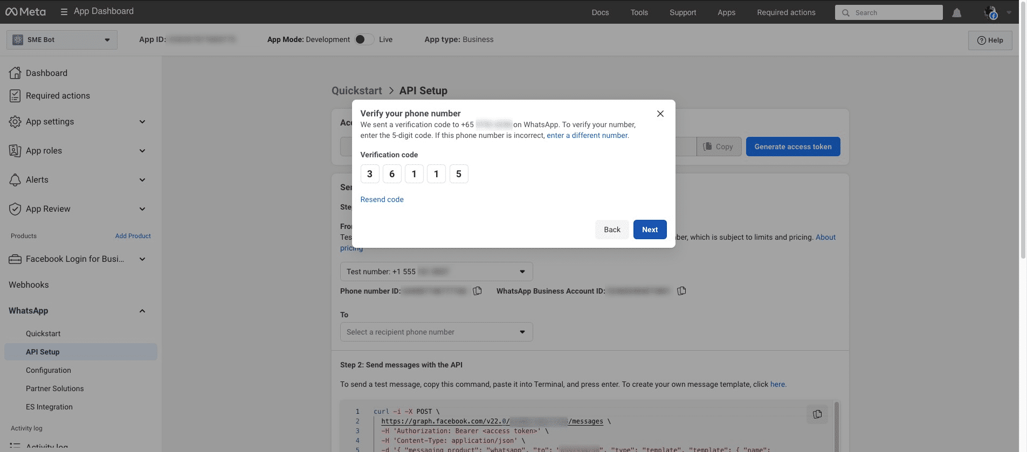1027x452 pixels.
Task: Open the Test number dropdown
Action: (437, 272)
